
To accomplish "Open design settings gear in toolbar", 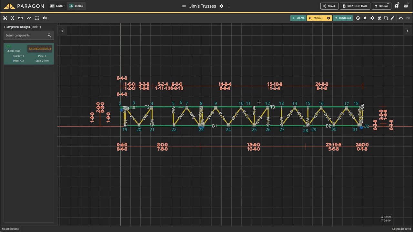I will (x=372, y=18).
